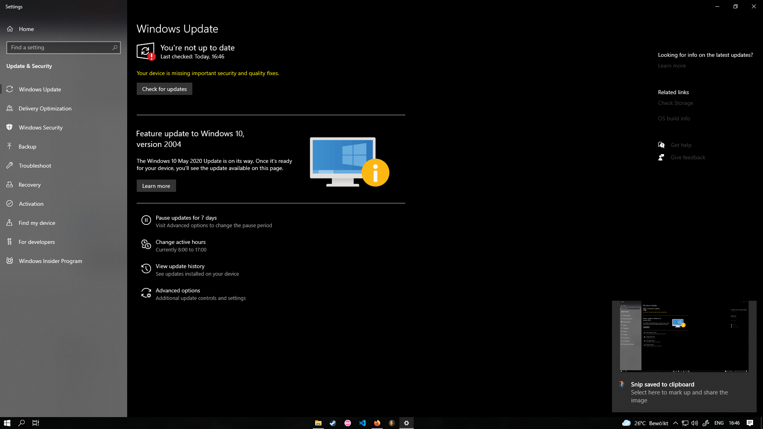Click in the Find a setting search box

pyautogui.click(x=64, y=47)
